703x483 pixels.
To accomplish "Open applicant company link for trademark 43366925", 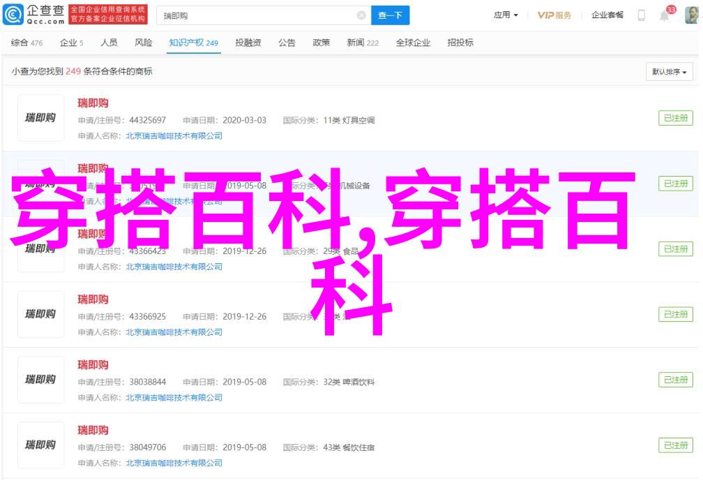I will tap(174, 332).
